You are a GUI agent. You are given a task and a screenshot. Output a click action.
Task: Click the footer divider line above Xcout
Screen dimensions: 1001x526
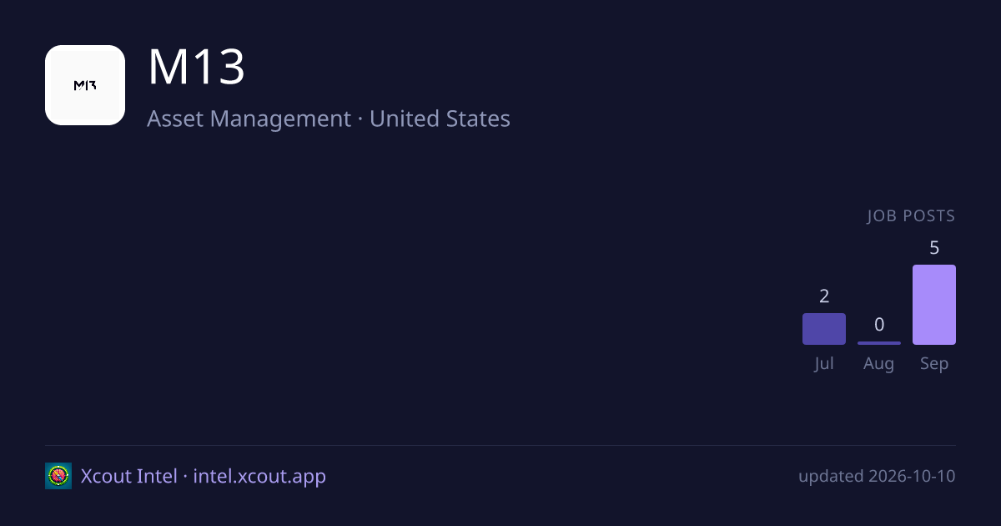500,445
